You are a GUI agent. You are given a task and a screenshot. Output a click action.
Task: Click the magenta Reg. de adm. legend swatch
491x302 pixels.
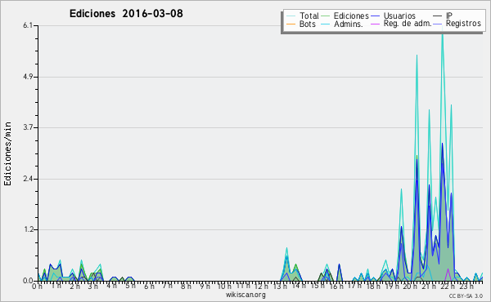click(375, 24)
